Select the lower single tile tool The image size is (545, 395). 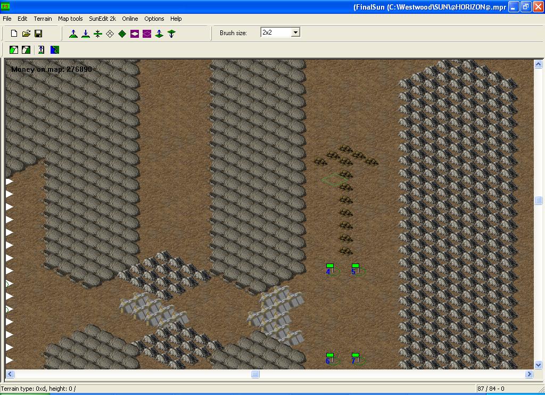pyautogui.click(x=171, y=34)
